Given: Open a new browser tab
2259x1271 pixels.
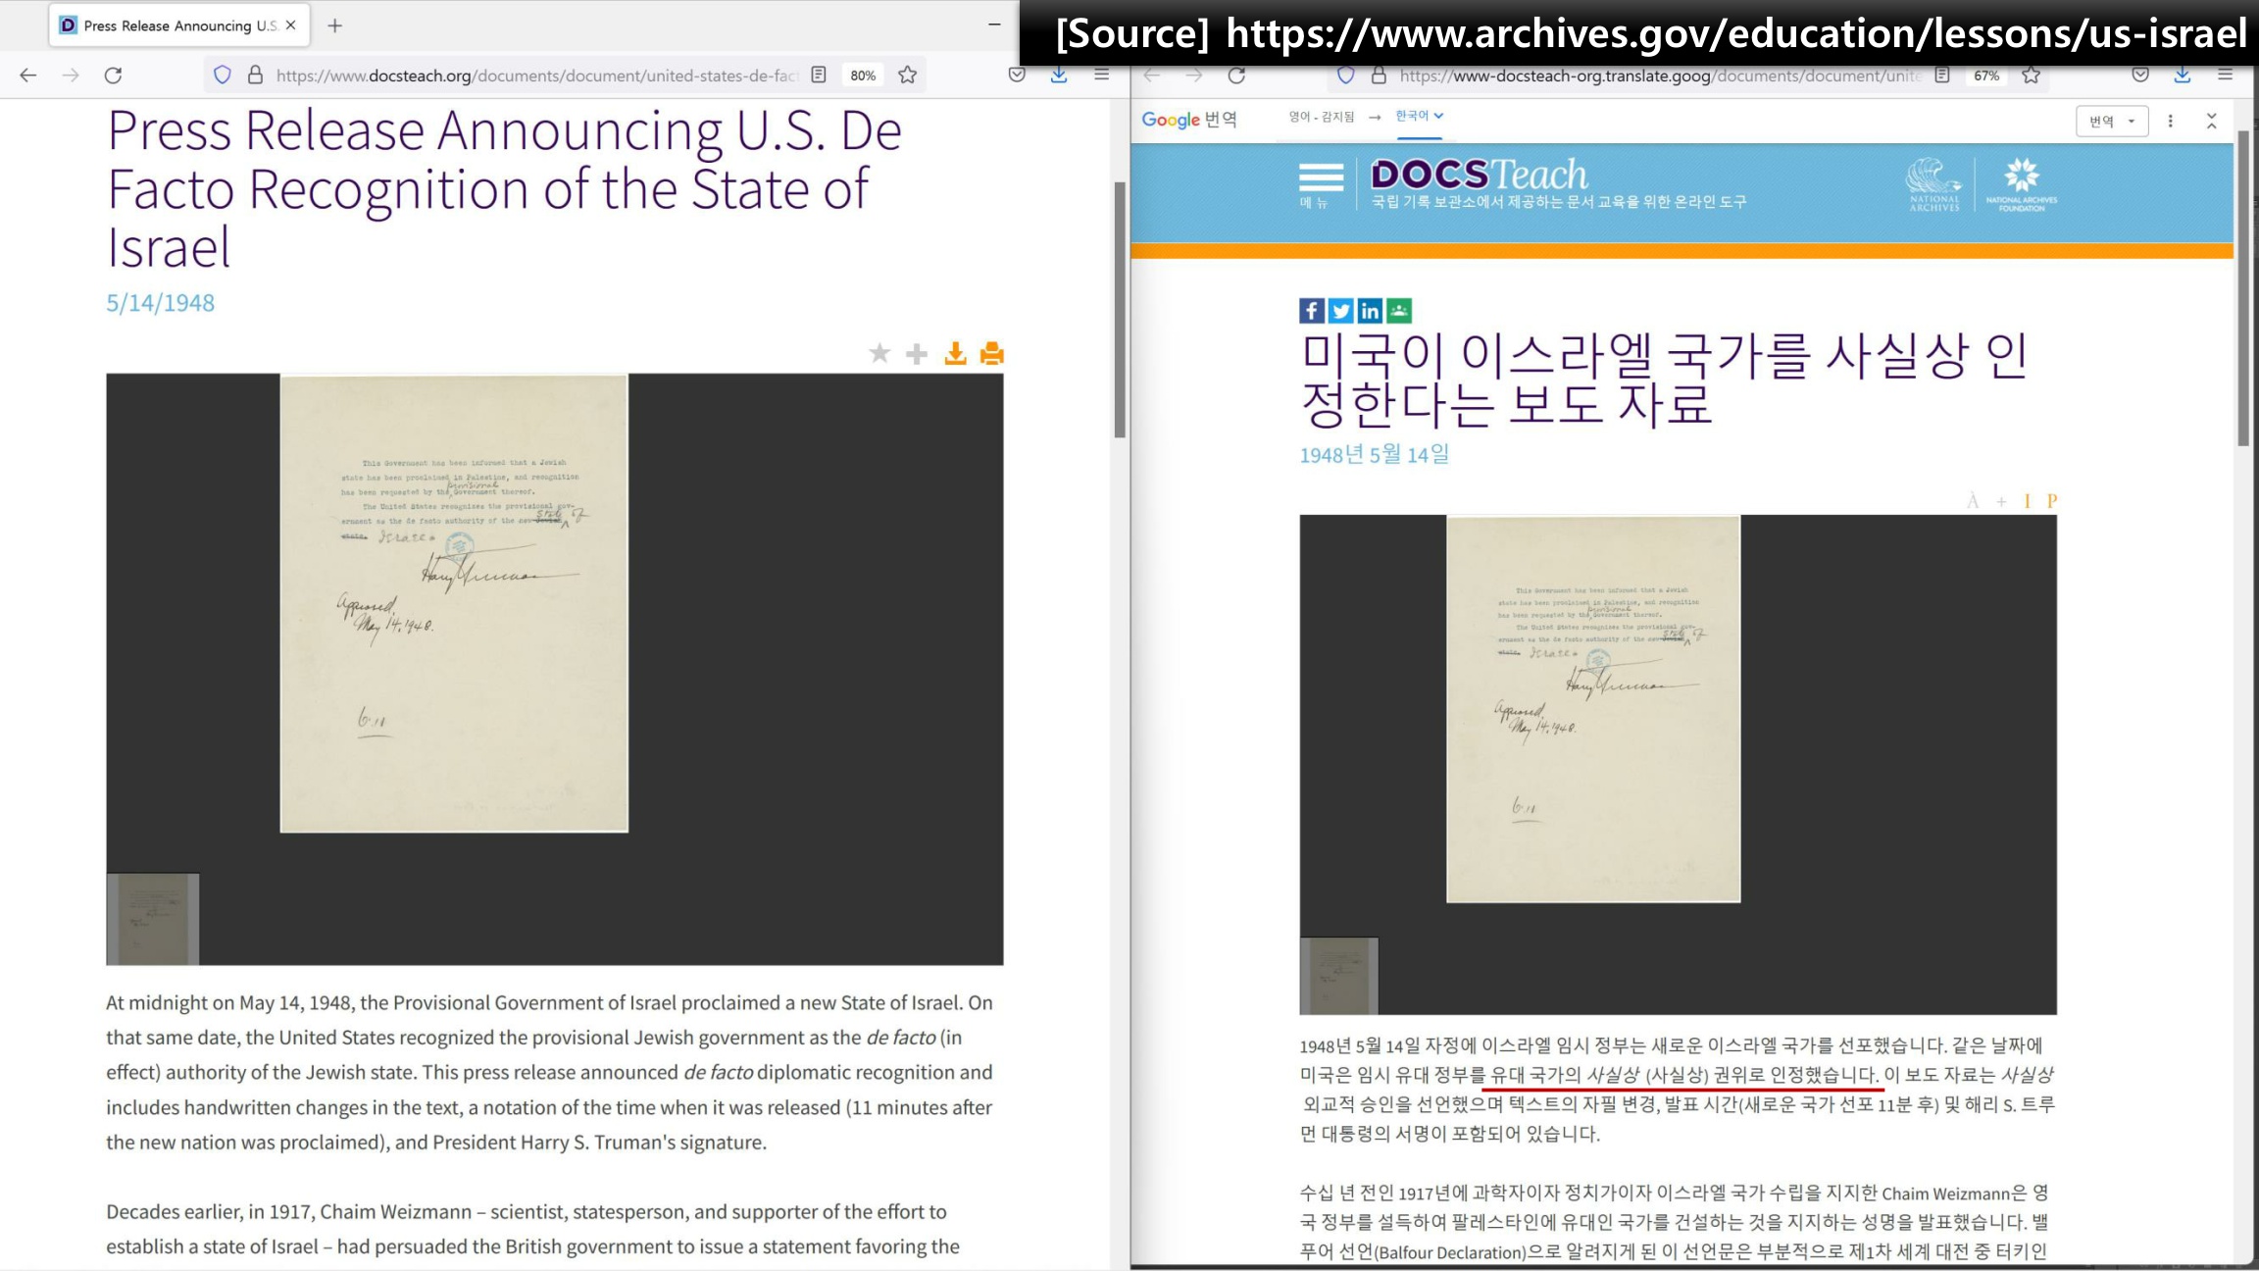Looking at the screenshot, I should click(334, 25).
